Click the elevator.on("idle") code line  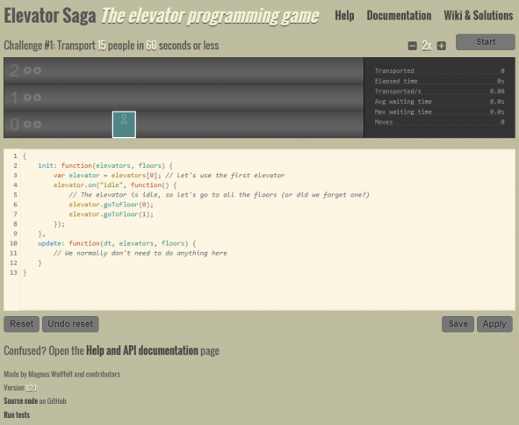[x=115, y=185]
